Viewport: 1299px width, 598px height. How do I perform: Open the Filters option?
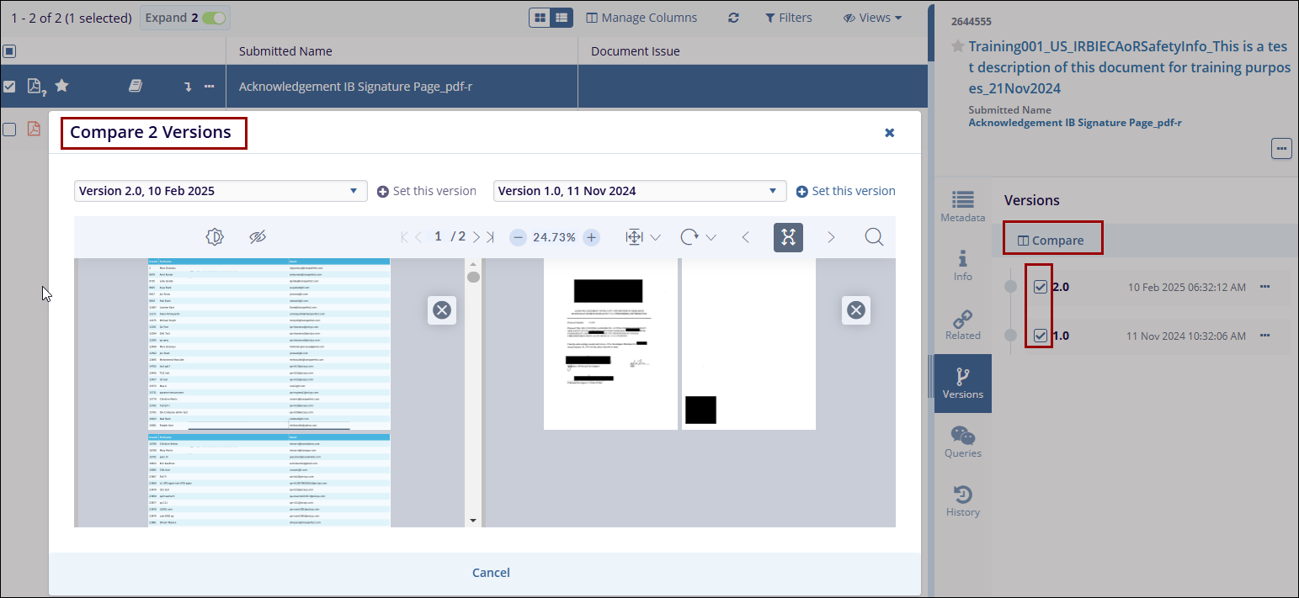[x=788, y=18]
